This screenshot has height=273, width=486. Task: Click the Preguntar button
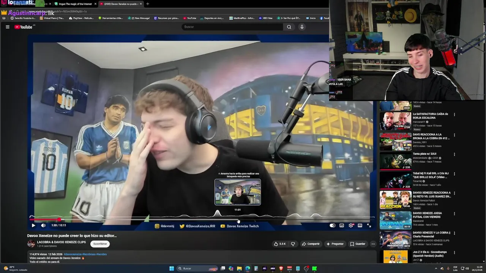click(x=335, y=244)
